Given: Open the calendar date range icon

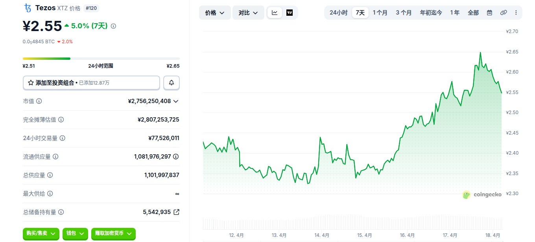Looking at the screenshot, I should pyautogui.click(x=489, y=13).
